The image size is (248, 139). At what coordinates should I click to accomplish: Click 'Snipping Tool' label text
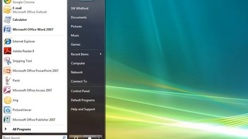point(22,61)
